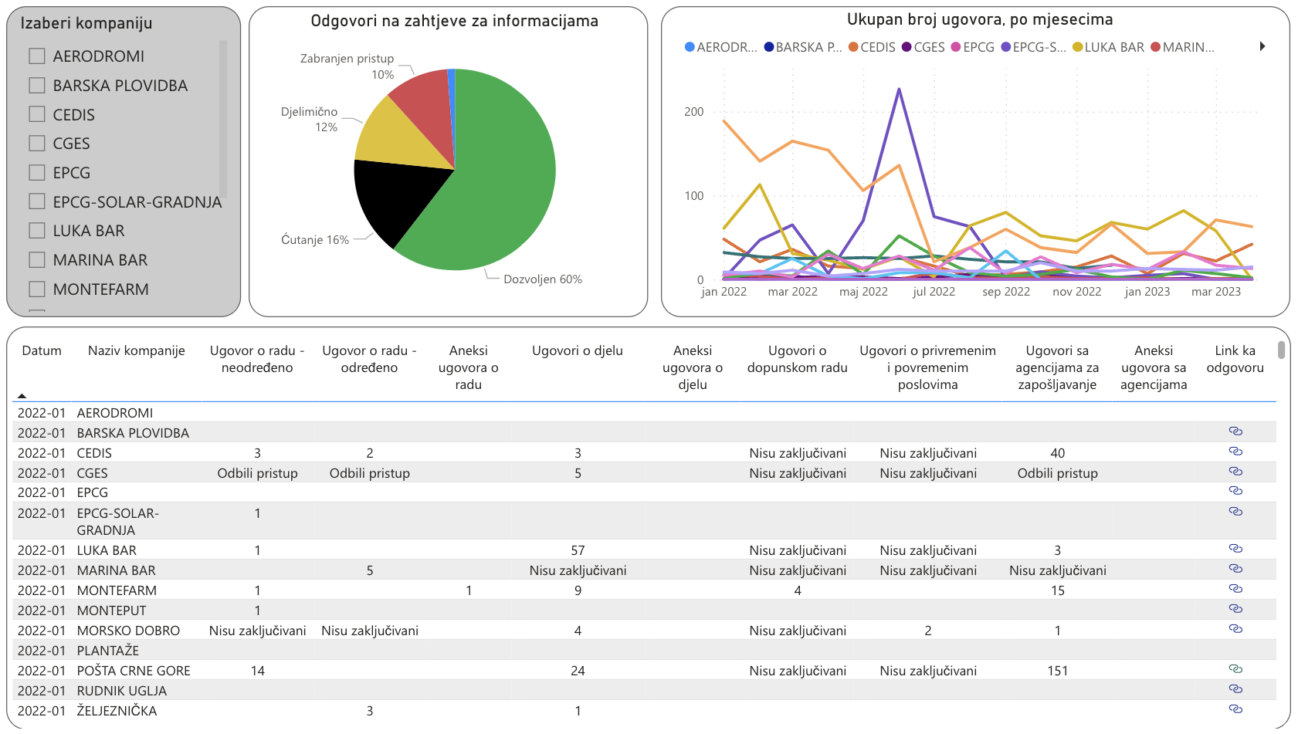This screenshot has height=734, width=1298.
Task: Tick the EPCG-SOLAR-GRADNJA checkbox
Action: pos(37,201)
